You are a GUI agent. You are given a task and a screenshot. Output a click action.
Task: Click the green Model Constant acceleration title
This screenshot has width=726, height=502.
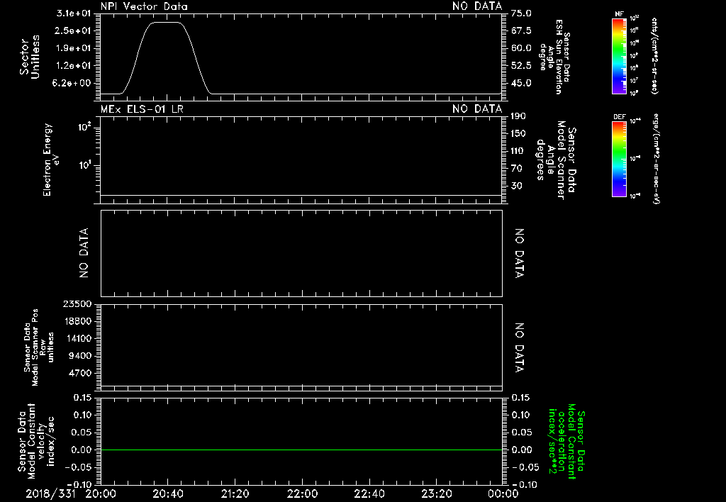pos(566,441)
